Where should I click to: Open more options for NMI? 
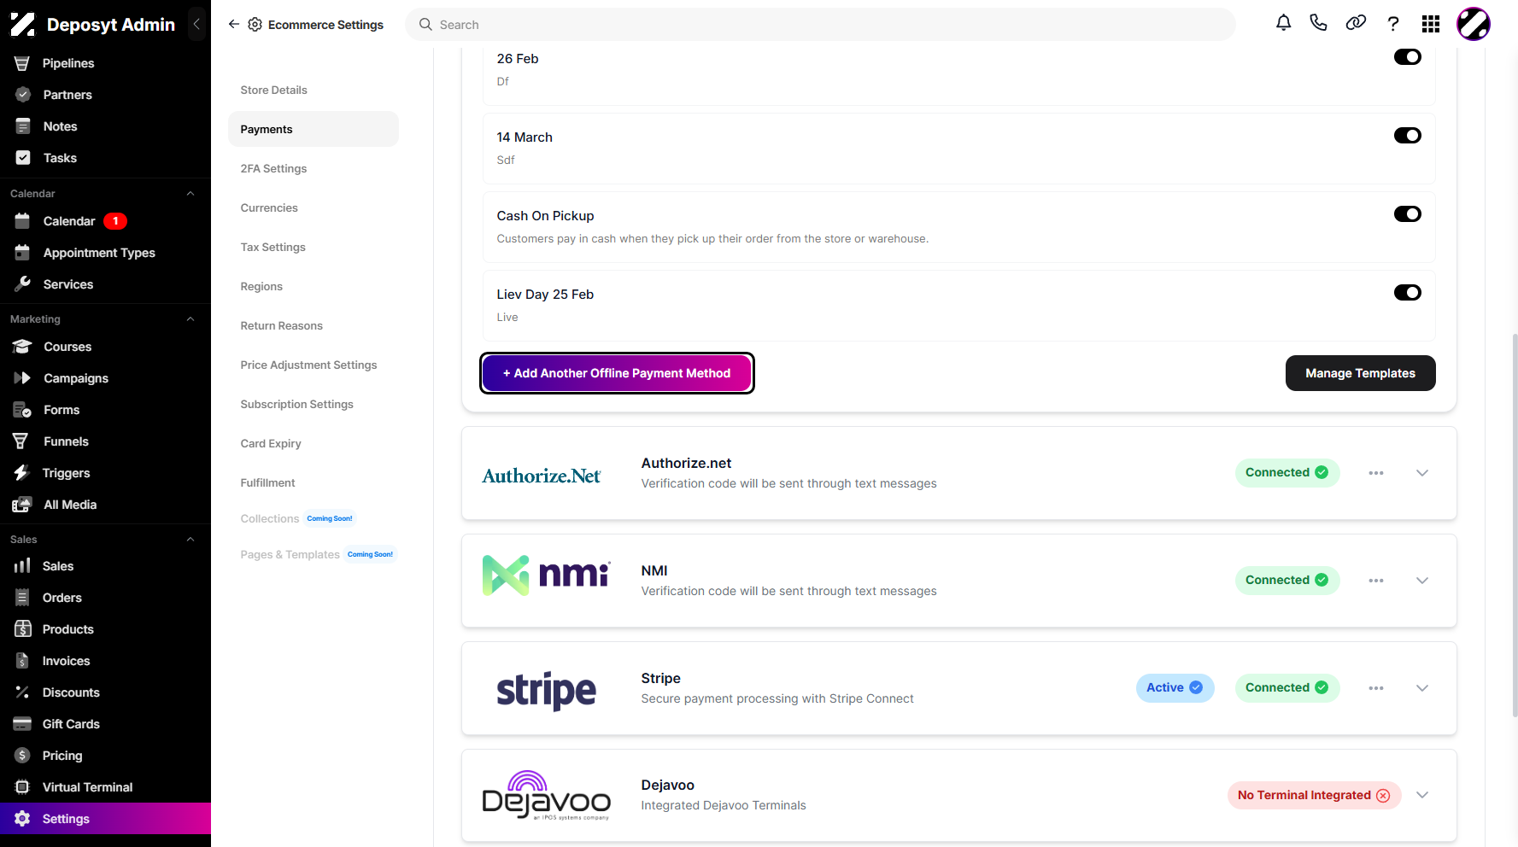click(x=1376, y=581)
